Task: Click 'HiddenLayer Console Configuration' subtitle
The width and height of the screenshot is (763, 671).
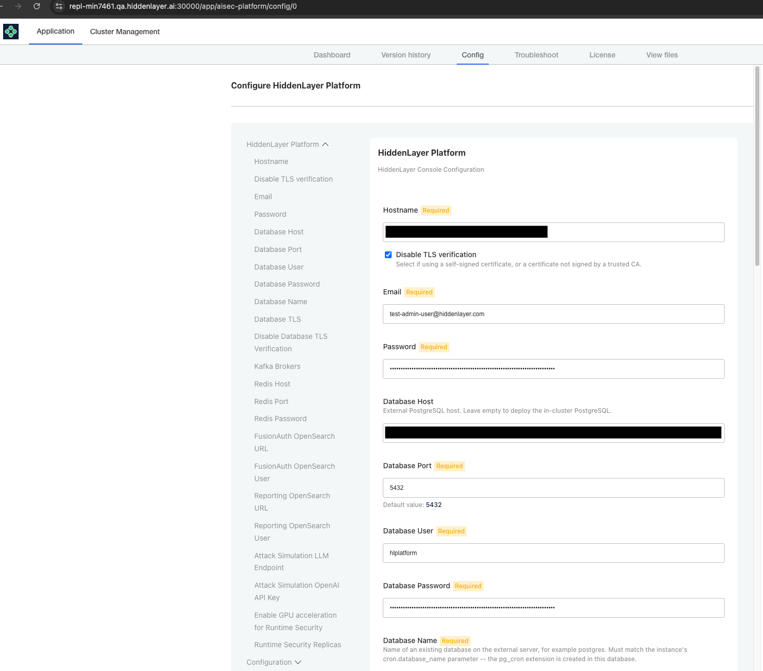Action: (431, 170)
